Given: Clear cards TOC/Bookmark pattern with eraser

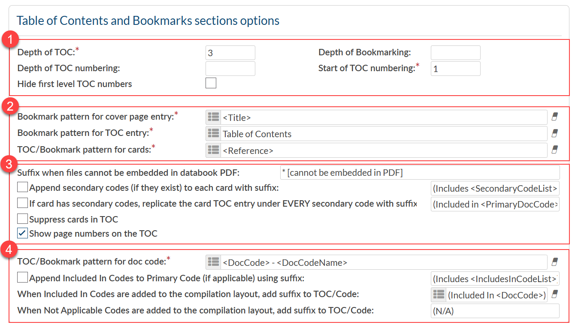Looking at the screenshot, I should pyautogui.click(x=554, y=150).
